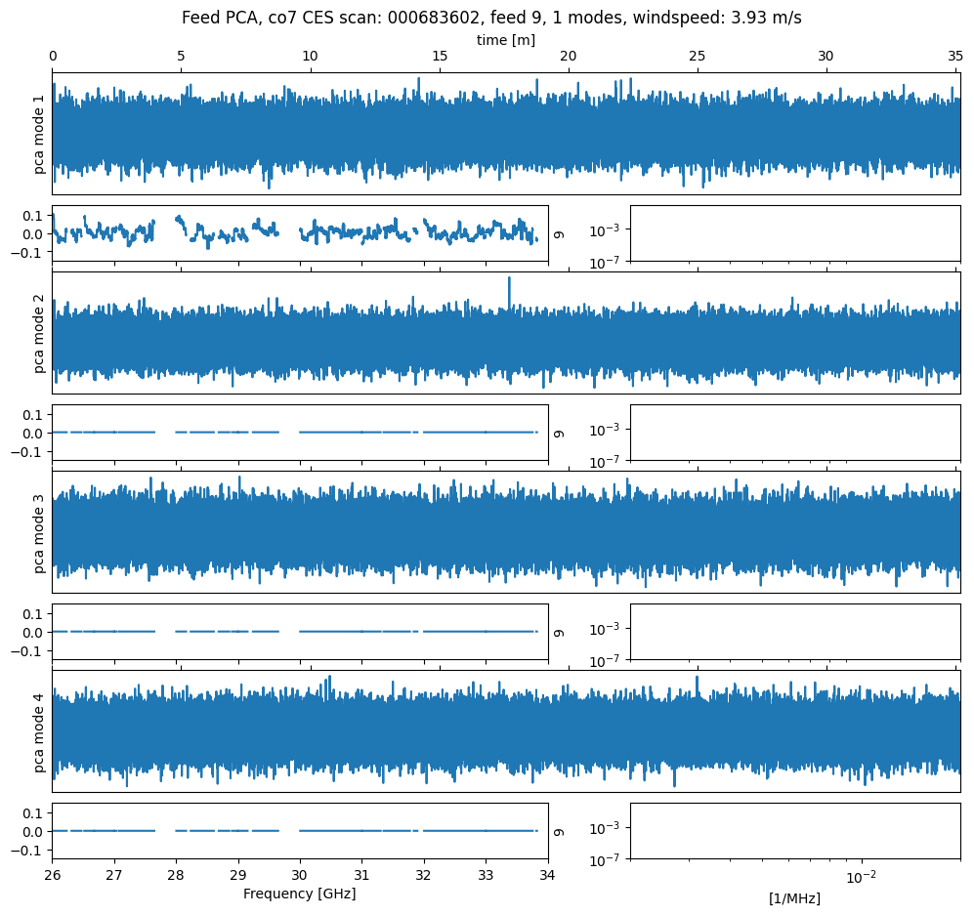Screen dimensions: 974x915
Task: Click the 15 tick on the time axis
Action: click(x=440, y=57)
